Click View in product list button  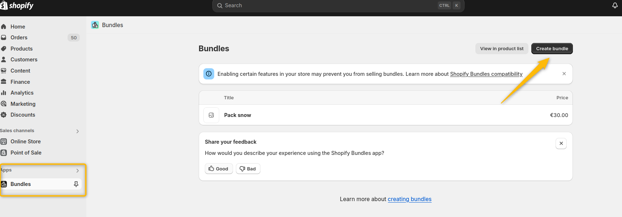(501, 49)
